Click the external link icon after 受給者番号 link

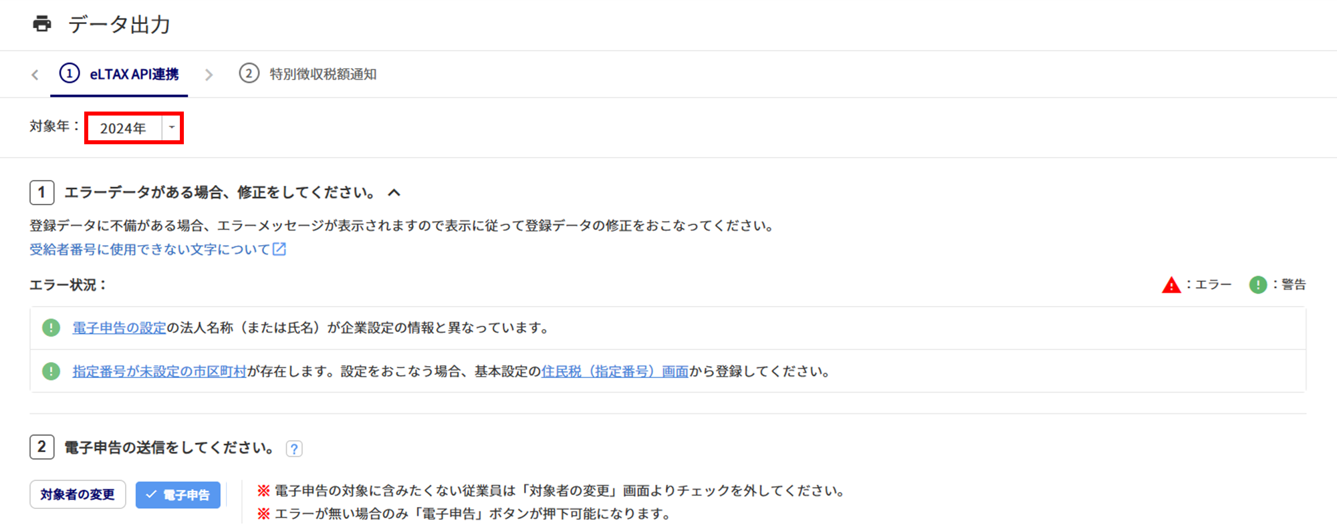[x=279, y=249]
